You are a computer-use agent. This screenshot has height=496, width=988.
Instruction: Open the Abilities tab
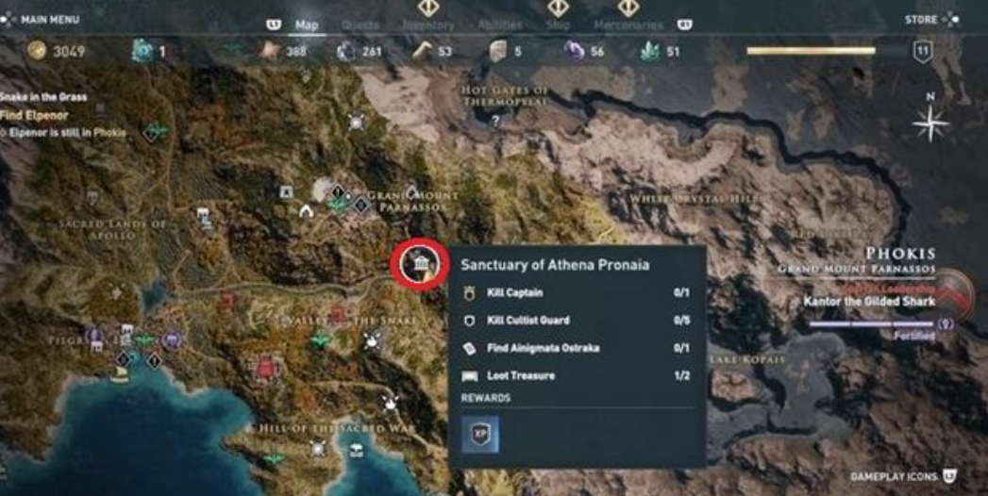pyautogui.click(x=500, y=25)
